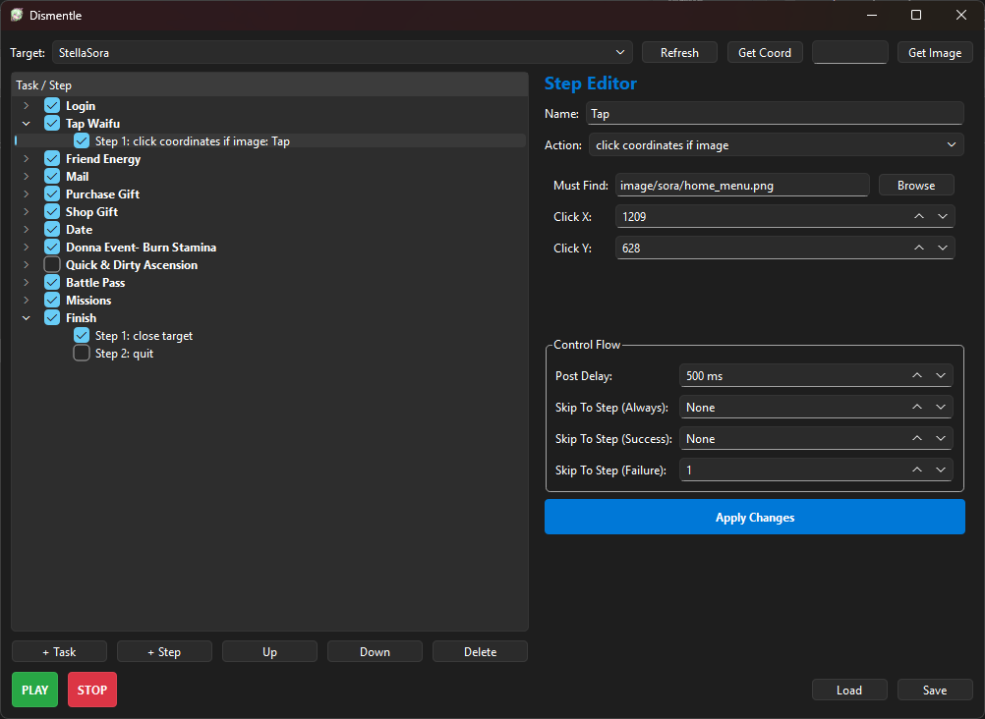Toggle Donna Event- Burn Stamina checkbox
The image size is (985, 719).
52,247
